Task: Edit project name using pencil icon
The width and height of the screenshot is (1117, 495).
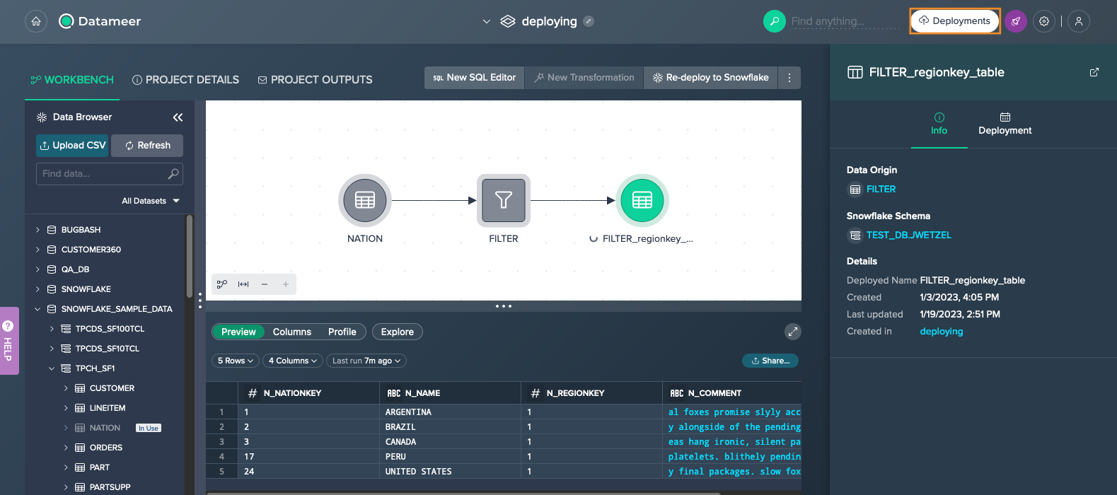Action: point(589,21)
